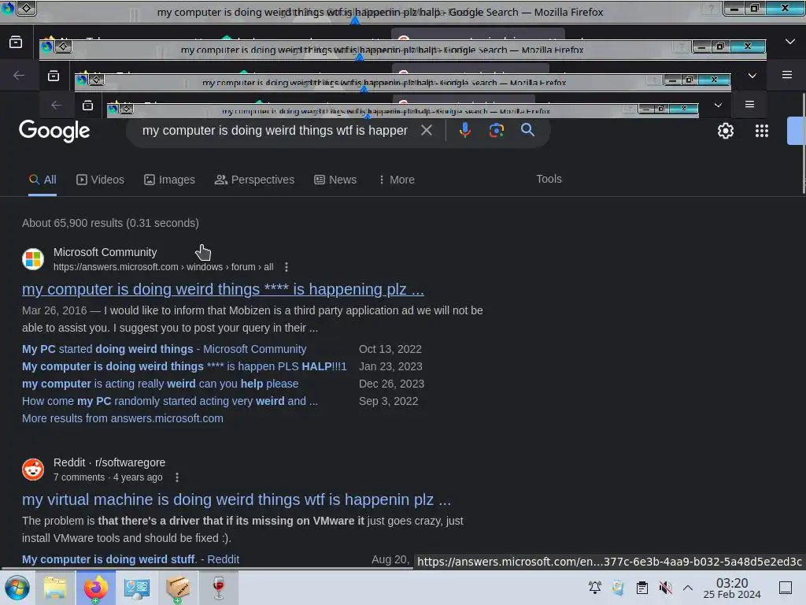This screenshot has width=806, height=605.
Task: Open Reddit virtual machine result title
Action: pos(236,499)
